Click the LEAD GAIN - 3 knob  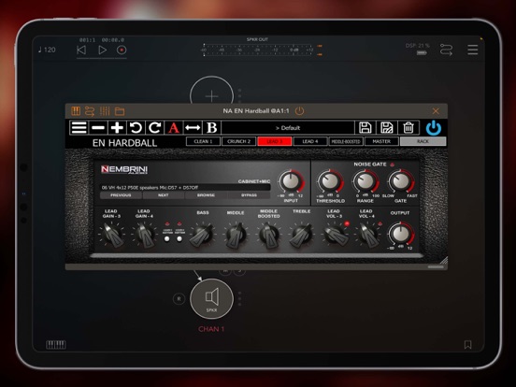click(112, 235)
